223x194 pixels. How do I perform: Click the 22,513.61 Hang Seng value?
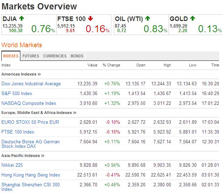click(87, 175)
